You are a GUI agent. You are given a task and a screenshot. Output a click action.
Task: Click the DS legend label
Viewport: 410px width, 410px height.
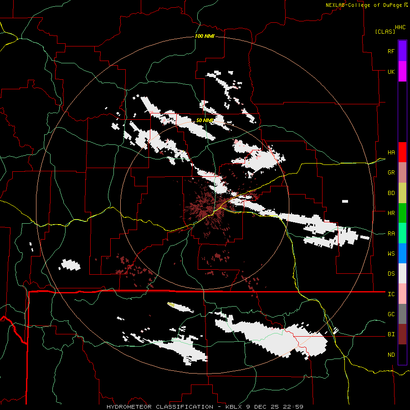click(391, 274)
